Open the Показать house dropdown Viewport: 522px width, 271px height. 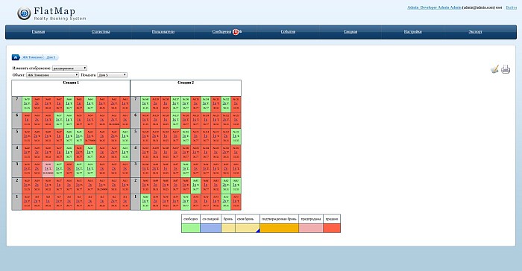[112, 75]
